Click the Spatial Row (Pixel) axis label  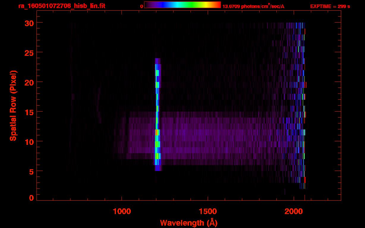13,105
